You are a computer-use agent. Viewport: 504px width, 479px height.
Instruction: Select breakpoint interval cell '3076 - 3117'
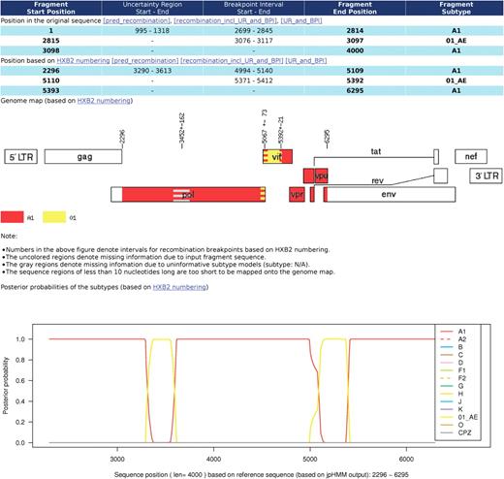254,41
